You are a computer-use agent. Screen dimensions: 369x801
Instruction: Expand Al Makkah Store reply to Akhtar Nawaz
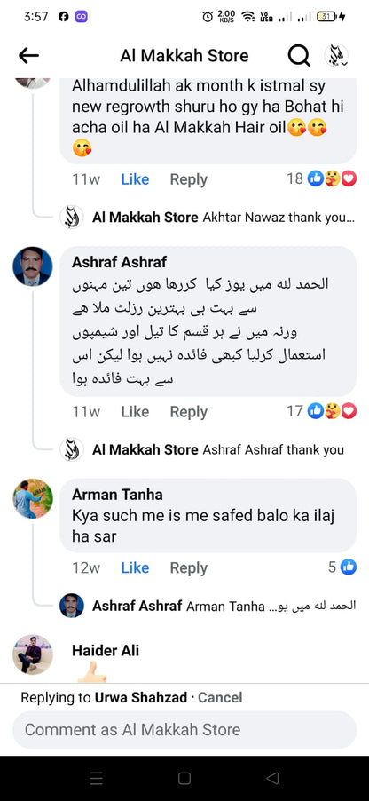tap(208, 218)
